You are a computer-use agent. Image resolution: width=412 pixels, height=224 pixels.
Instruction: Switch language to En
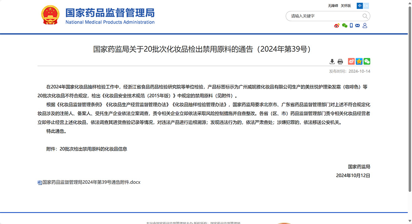(x=366, y=6)
